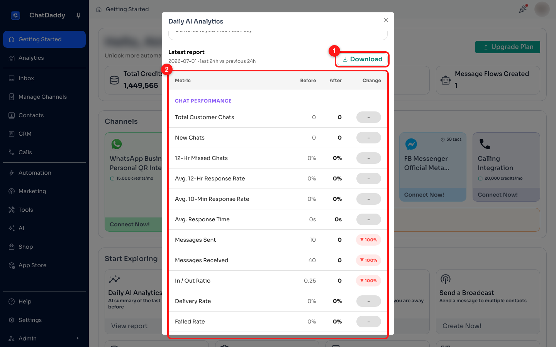Select the Avg. Response Time row

click(x=278, y=219)
